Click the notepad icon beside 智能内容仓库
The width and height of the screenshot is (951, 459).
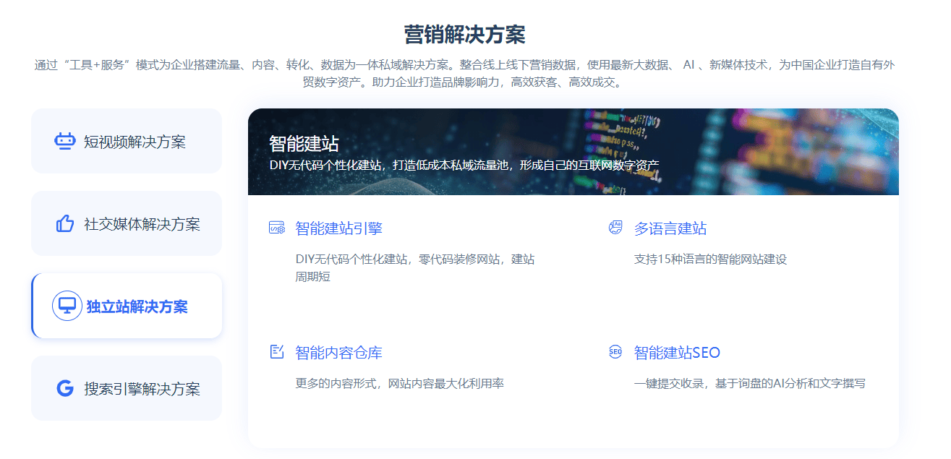[x=276, y=352]
